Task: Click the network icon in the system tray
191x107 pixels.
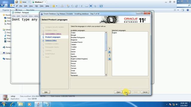Action: coord(174,104)
